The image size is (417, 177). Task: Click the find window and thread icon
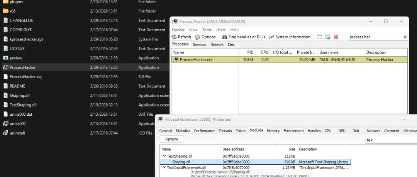coord(328,37)
